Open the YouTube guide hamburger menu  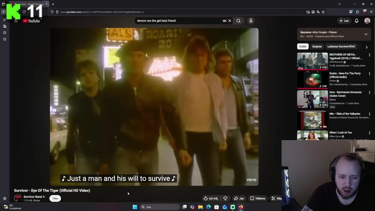(16, 21)
